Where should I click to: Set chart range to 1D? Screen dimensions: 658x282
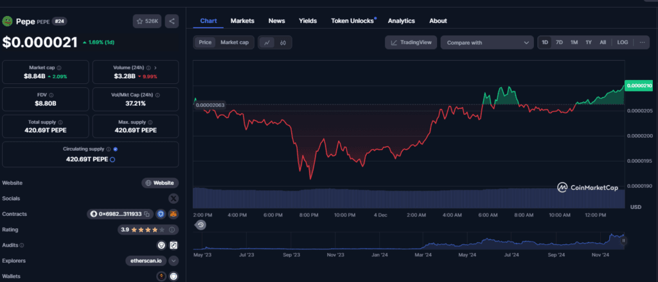click(x=545, y=42)
